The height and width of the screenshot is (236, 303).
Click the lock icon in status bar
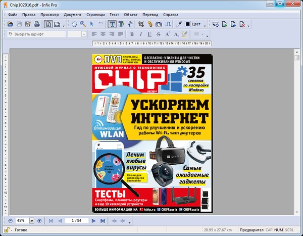click(x=7, y=230)
